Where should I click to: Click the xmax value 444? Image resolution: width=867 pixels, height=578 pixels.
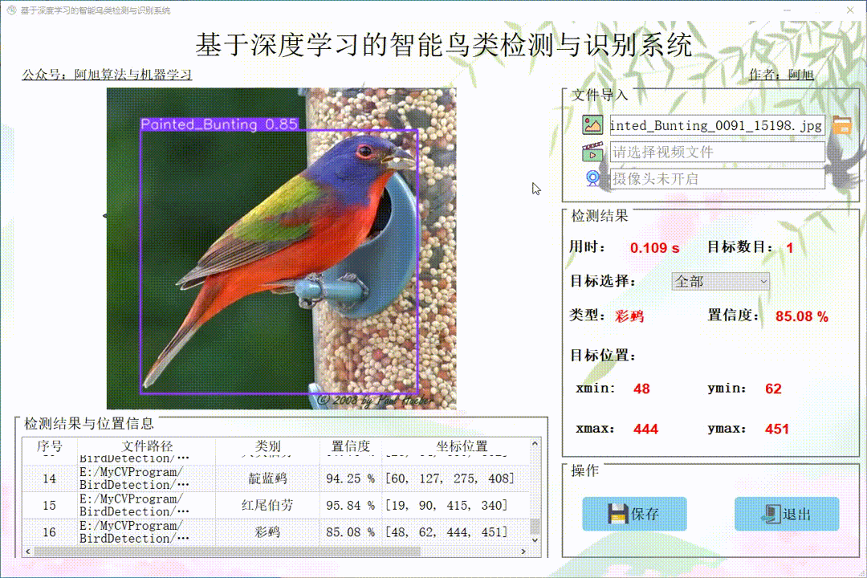tap(645, 429)
